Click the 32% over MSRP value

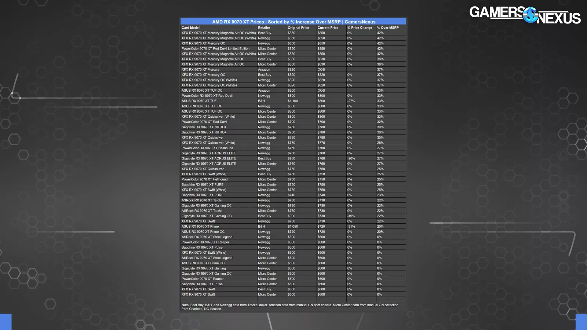[x=380, y=122]
